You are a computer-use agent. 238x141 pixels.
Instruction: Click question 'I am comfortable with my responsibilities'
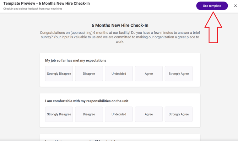click(87, 101)
